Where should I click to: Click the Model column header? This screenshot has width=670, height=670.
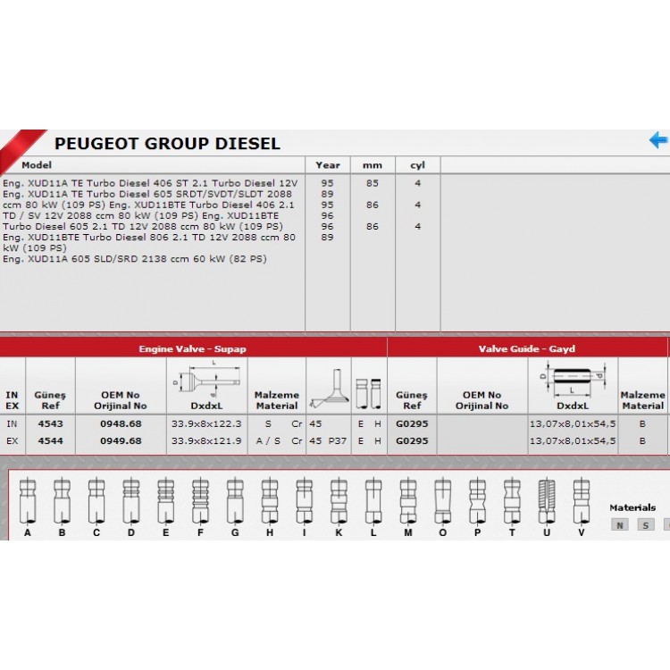pyautogui.click(x=37, y=165)
